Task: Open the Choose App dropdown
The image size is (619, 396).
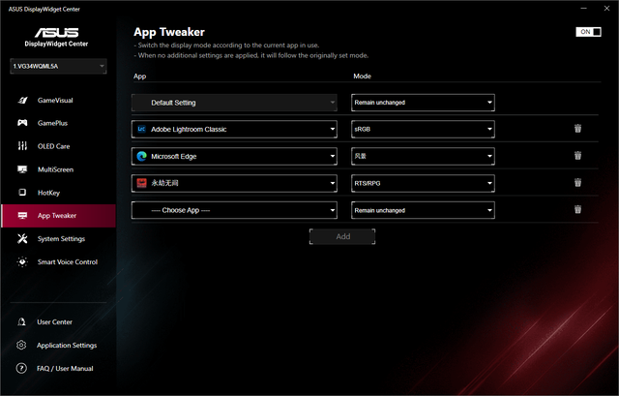Action: click(234, 210)
